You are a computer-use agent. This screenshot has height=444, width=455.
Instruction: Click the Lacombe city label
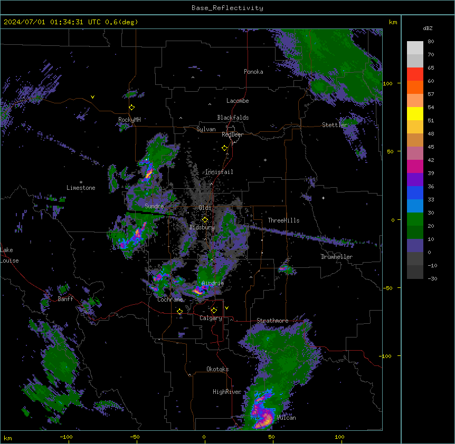(x=238, y=101)
